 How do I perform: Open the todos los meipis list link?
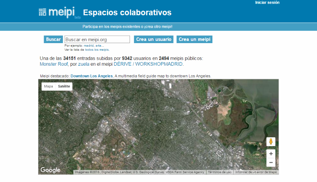97,50
